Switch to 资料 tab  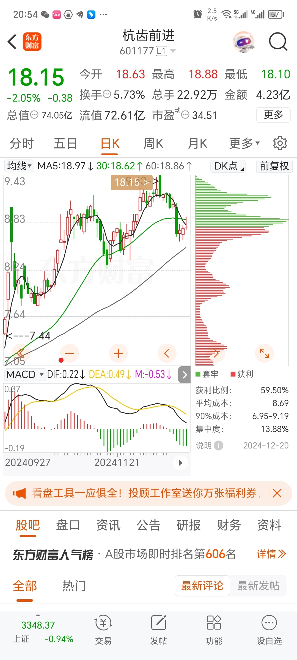pos(269,525)
